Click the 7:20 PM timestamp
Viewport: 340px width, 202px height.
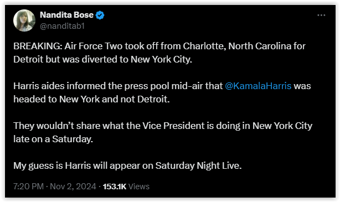click(x=28, y=187)
